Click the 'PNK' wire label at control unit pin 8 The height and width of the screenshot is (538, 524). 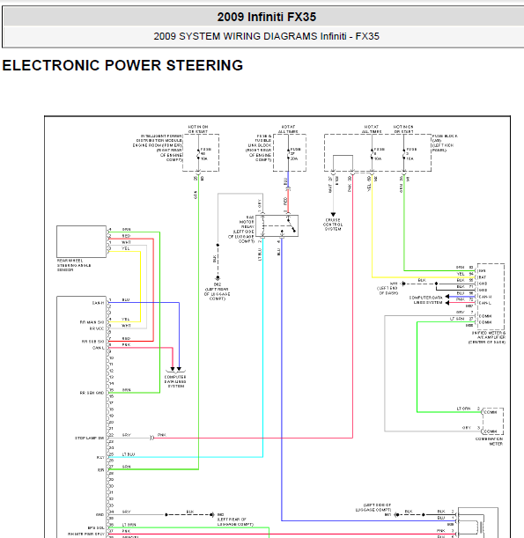coord(126,344)
